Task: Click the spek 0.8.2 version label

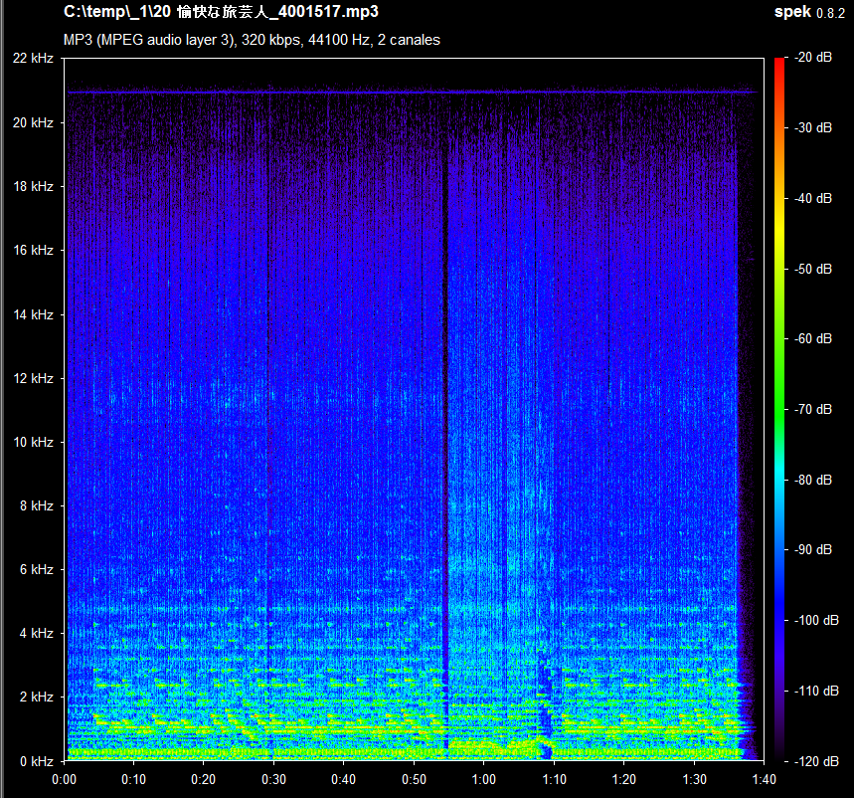Action: coord(809,12)
